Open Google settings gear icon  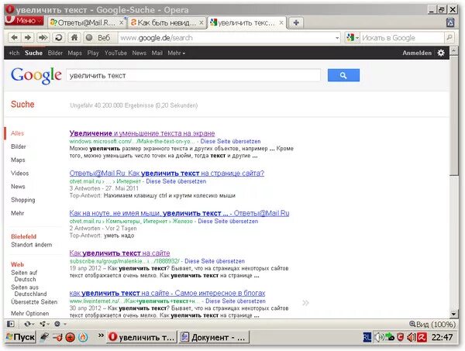point(441,53)
